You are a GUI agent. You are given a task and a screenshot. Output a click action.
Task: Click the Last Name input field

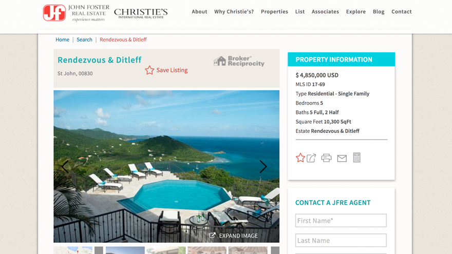tap(341, 241)
